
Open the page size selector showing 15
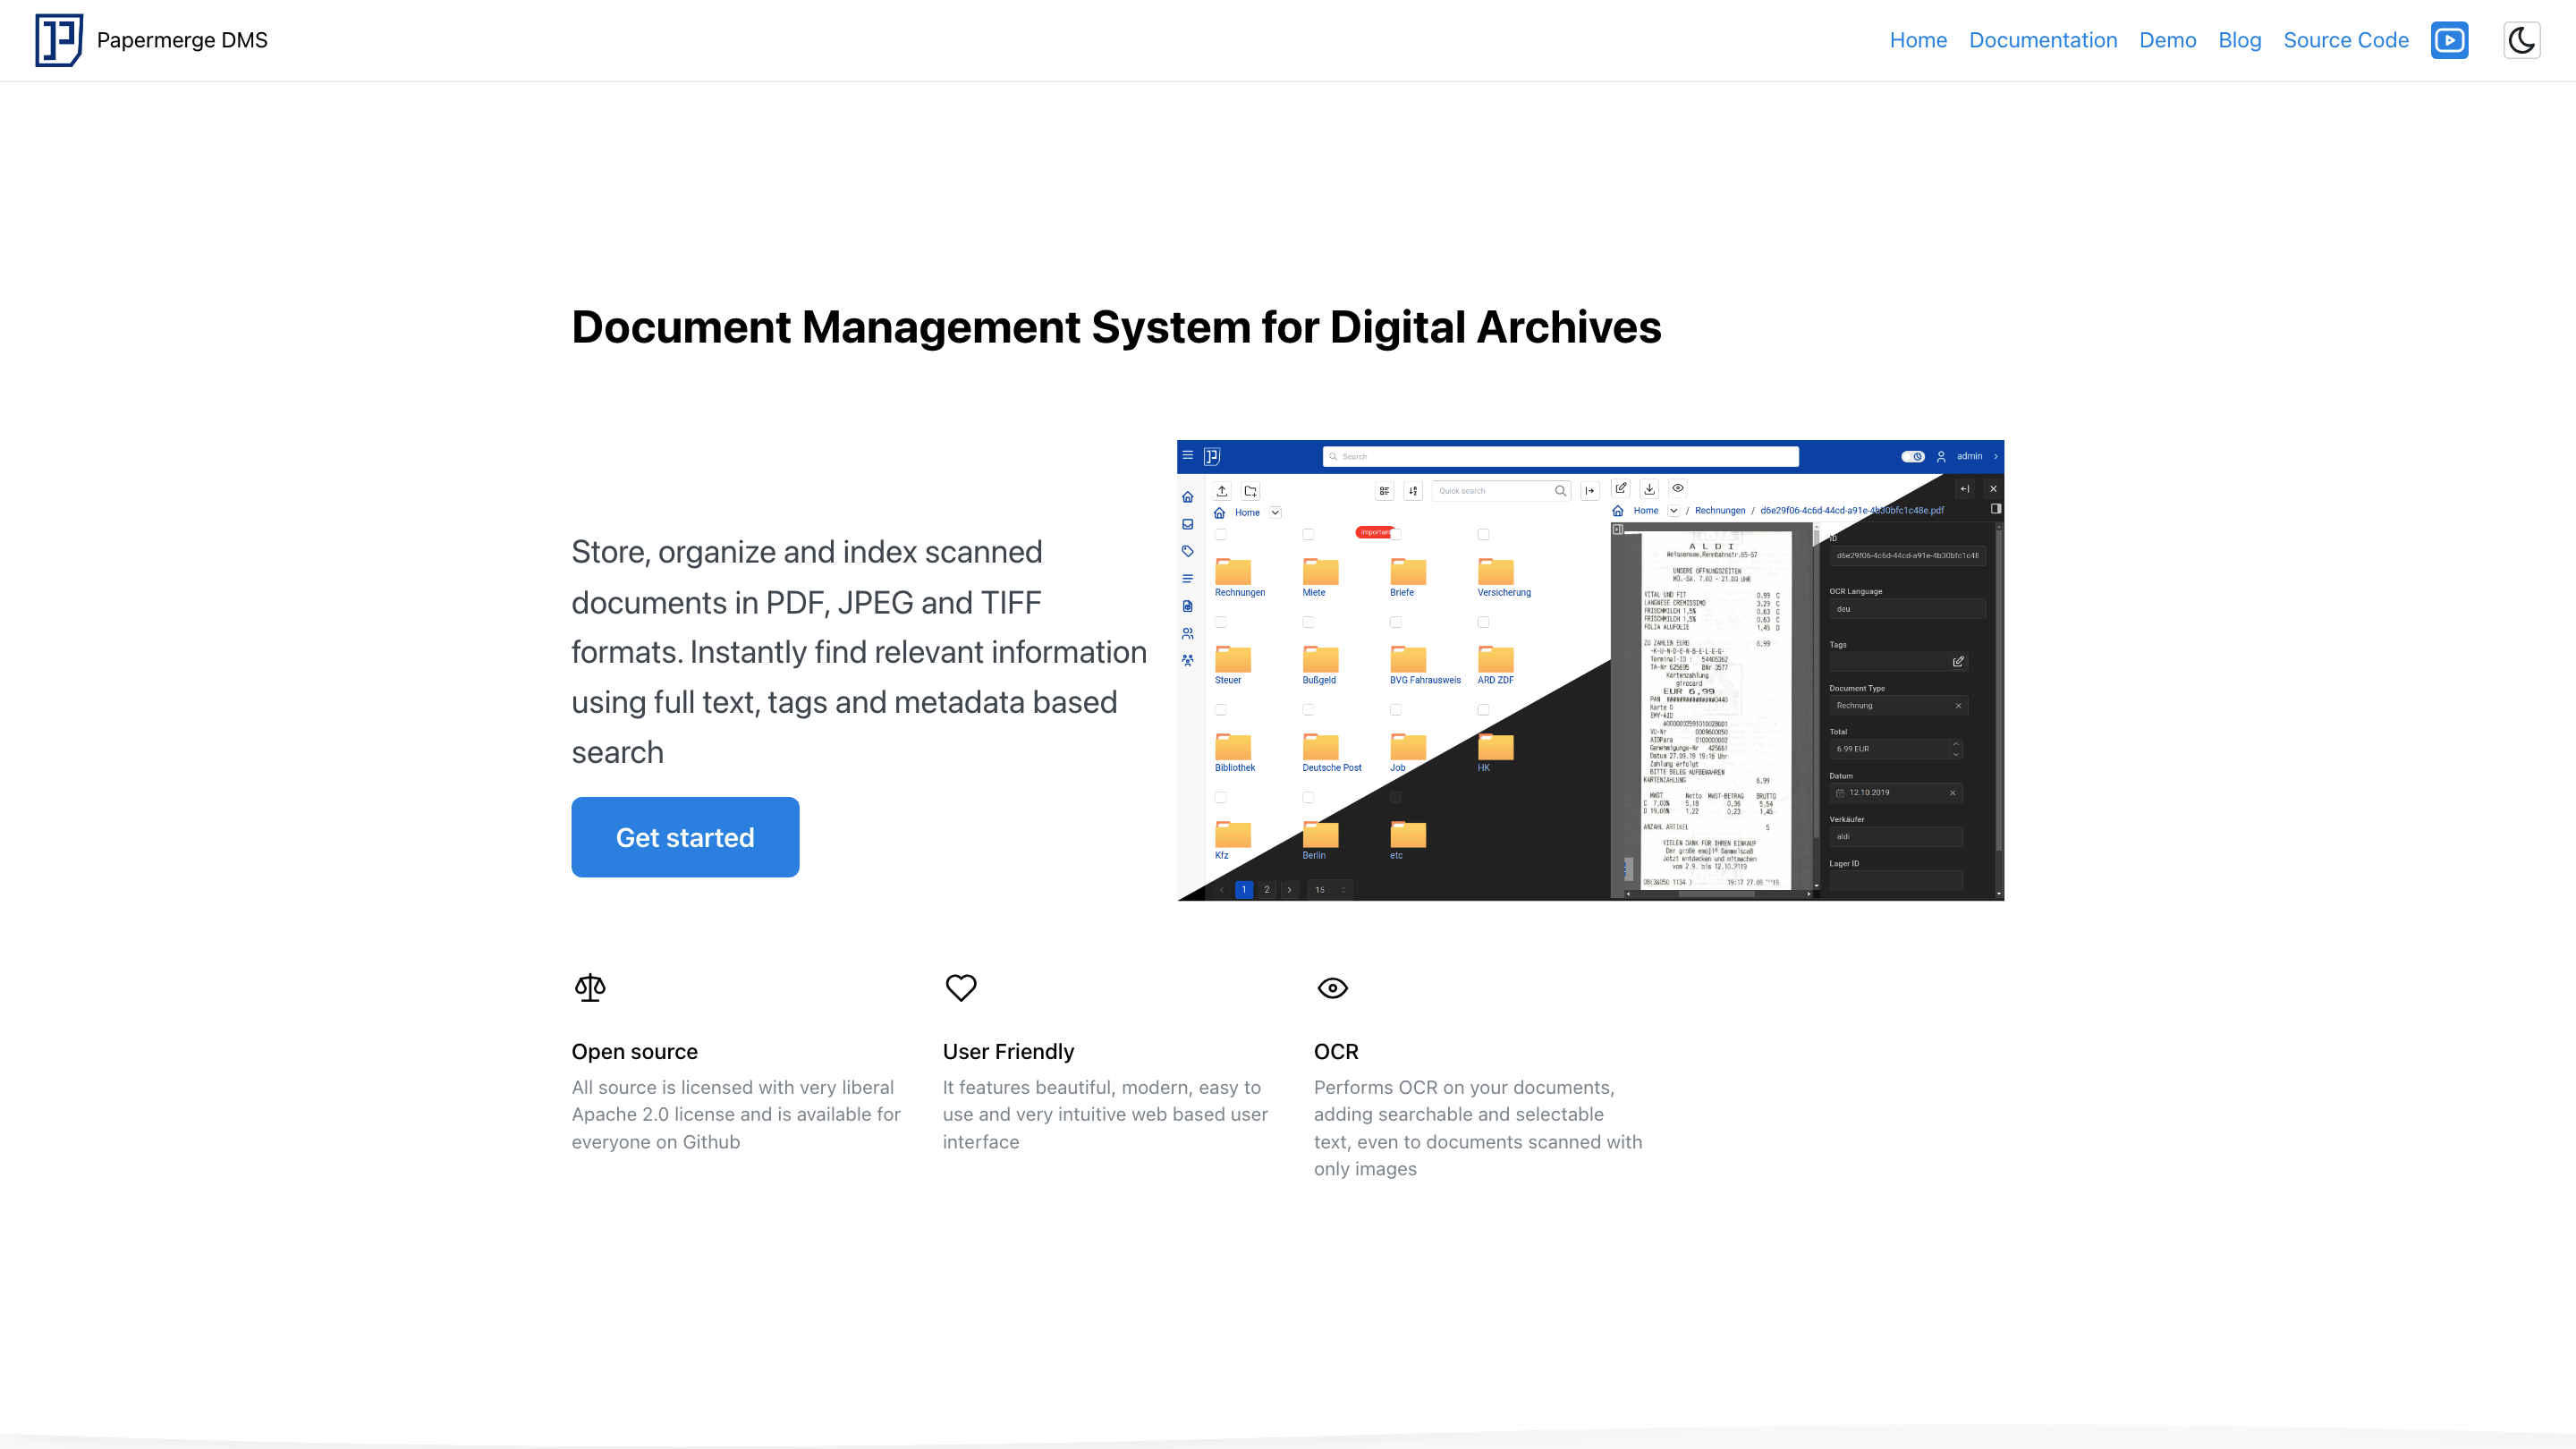(x=1330, y=890)
